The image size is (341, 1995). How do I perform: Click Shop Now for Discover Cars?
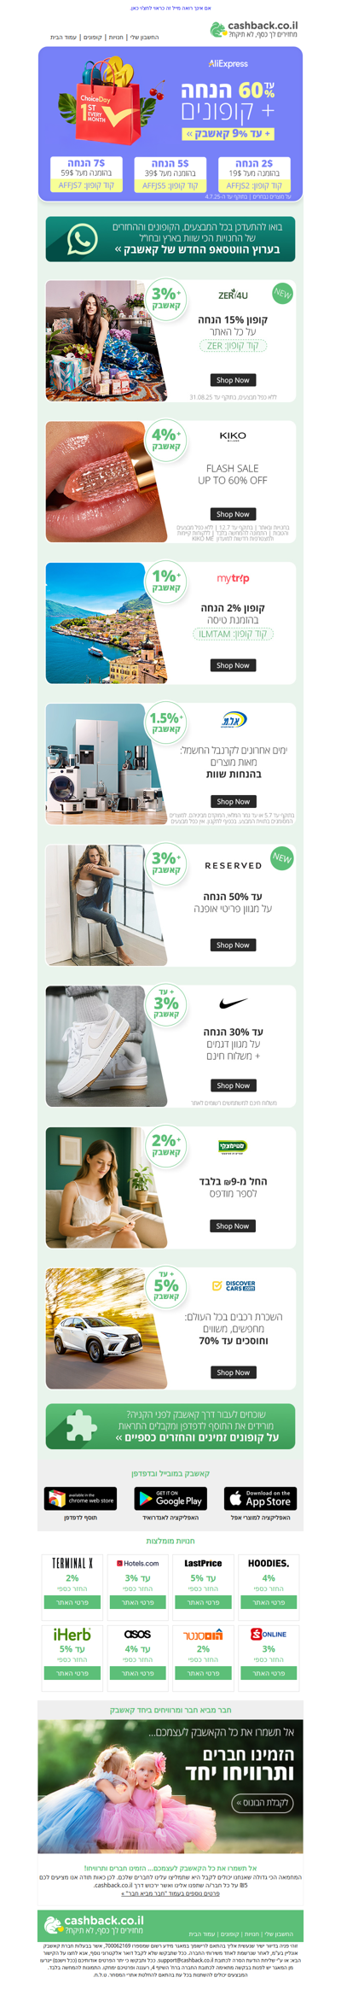point(233,1372)
